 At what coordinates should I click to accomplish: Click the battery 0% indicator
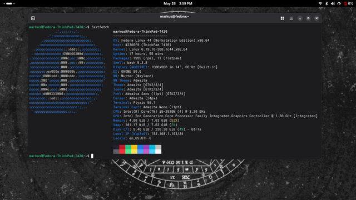[x=348, y=3]
